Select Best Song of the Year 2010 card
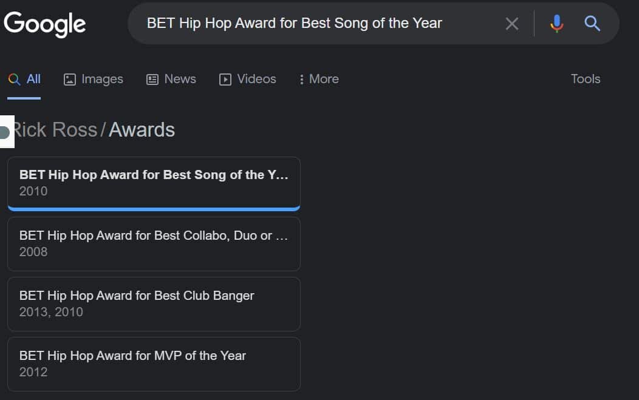639x400 pixels. click(154, 183)
